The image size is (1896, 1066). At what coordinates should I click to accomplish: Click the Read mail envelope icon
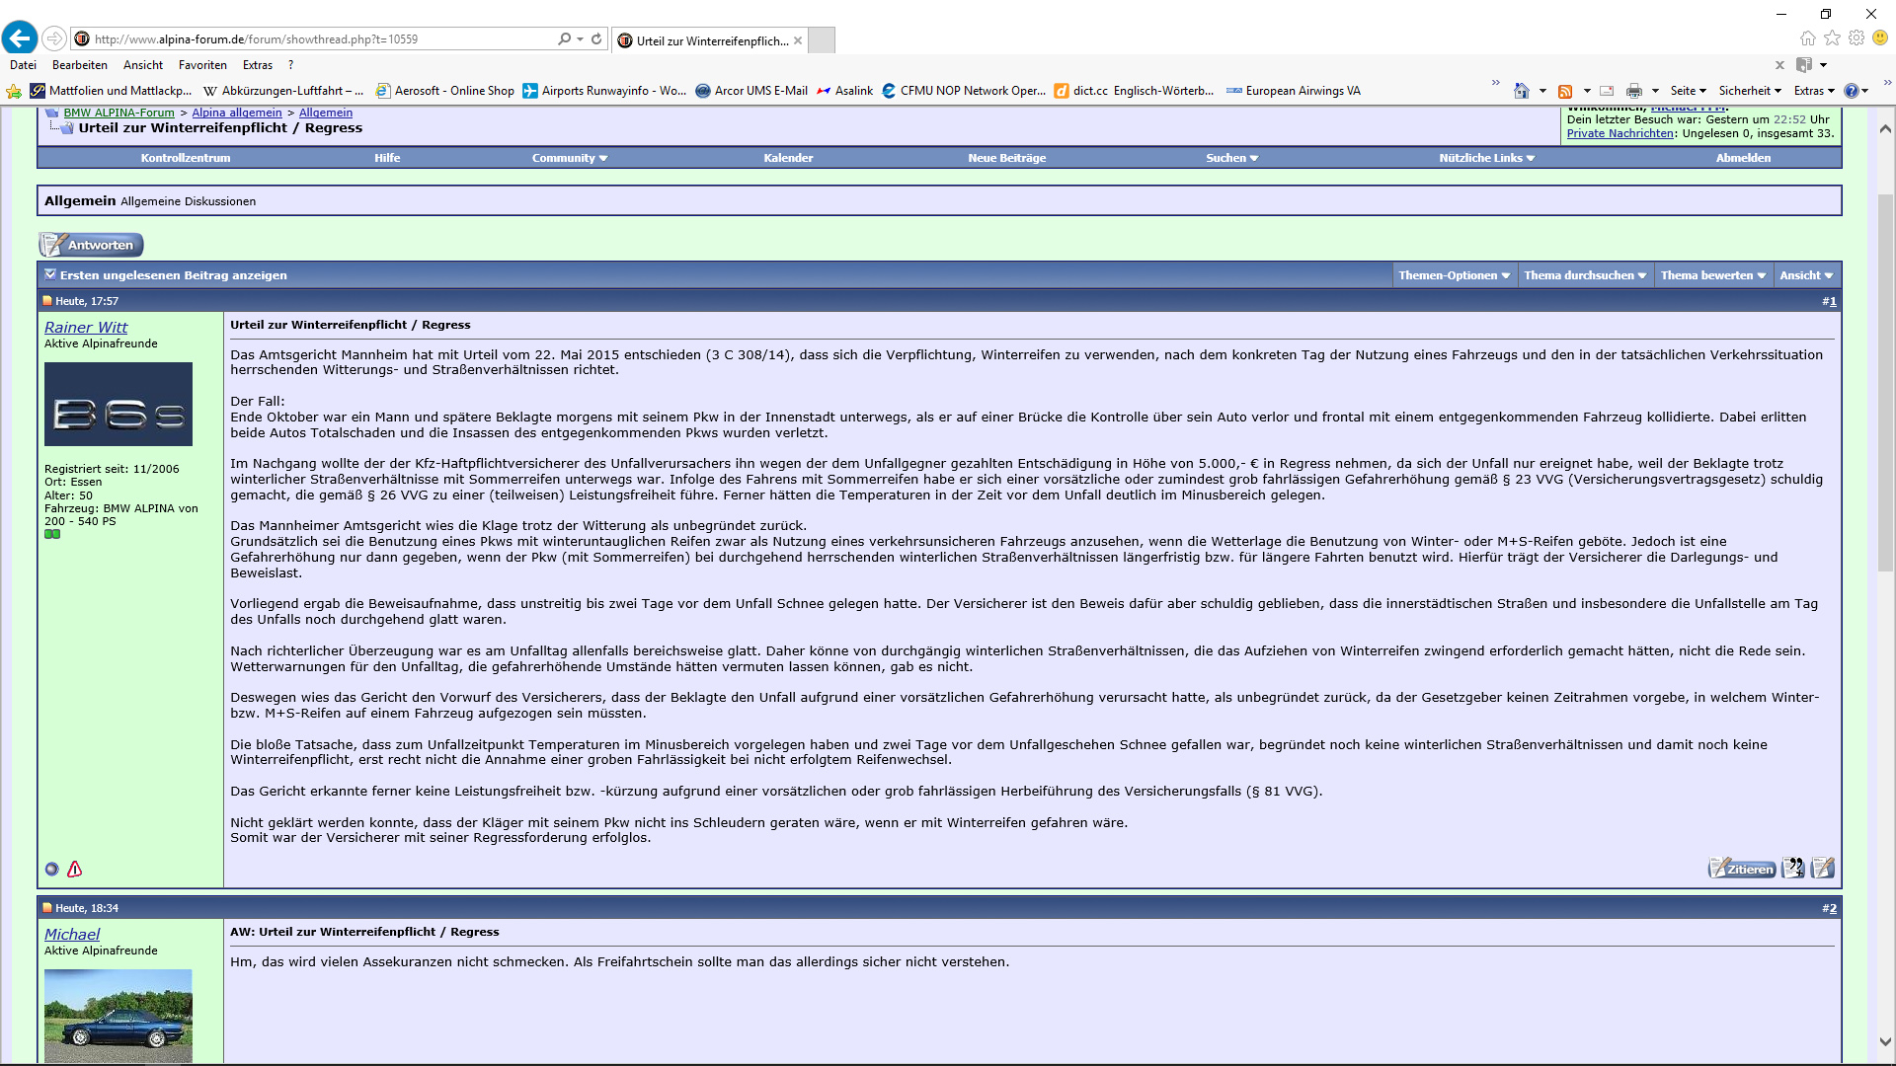[x=1607, y=91]
